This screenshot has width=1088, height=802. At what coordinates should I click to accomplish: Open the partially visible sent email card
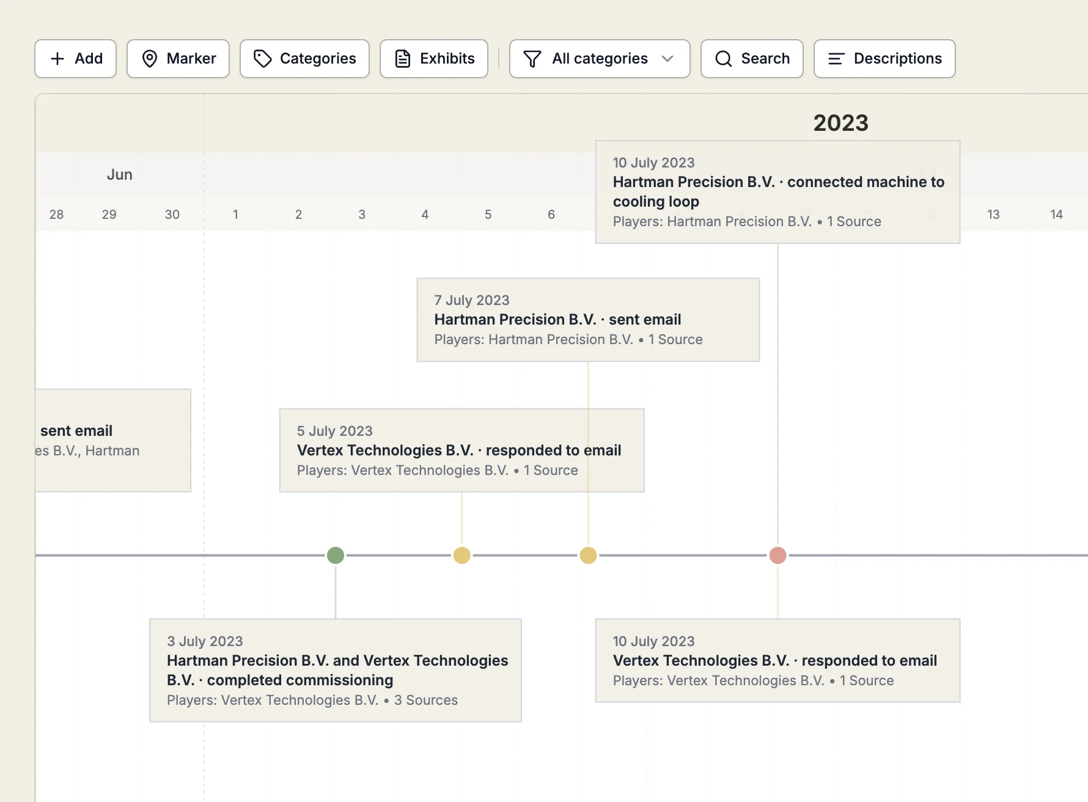[x=113, y=441]
